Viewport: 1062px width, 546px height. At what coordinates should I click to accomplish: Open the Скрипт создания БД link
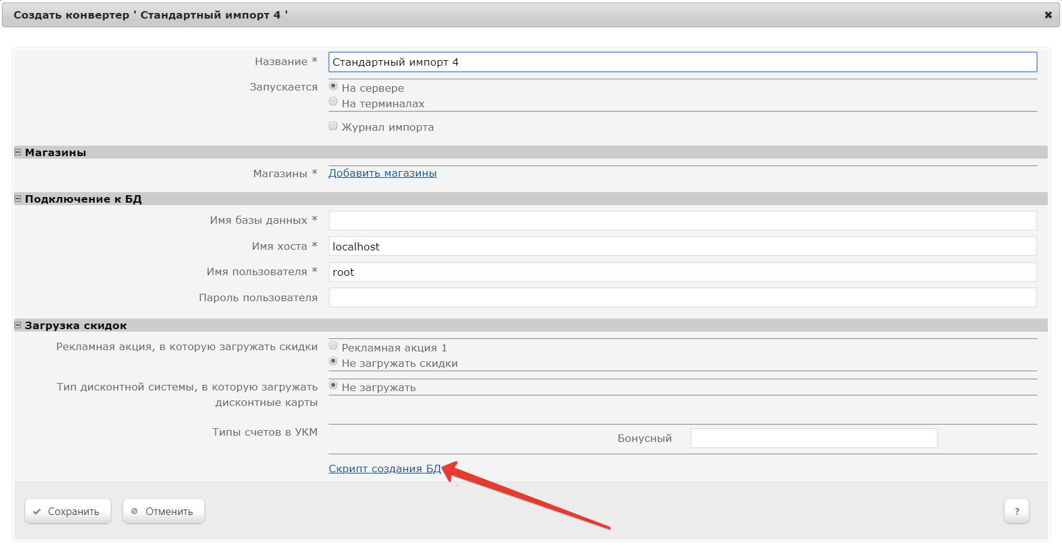384,469
